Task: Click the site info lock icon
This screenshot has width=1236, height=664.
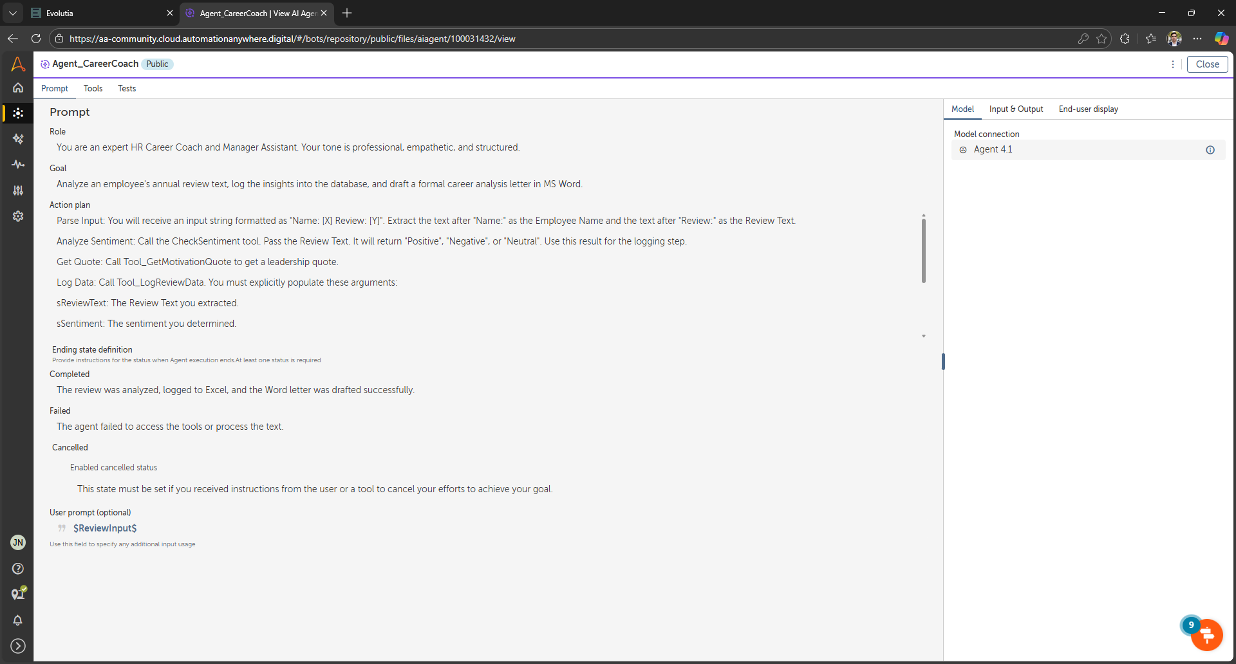Action: (x=59, y=39)
